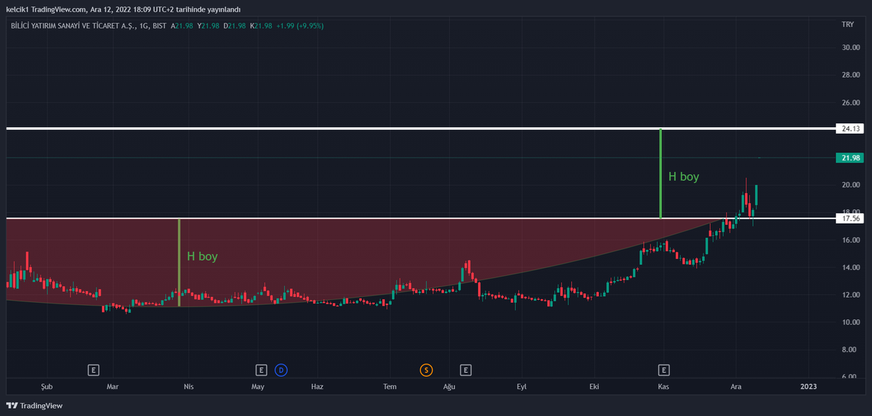Click the Haz month label on time axis
Screen dimensions: 872x416
tap(317, 387)
